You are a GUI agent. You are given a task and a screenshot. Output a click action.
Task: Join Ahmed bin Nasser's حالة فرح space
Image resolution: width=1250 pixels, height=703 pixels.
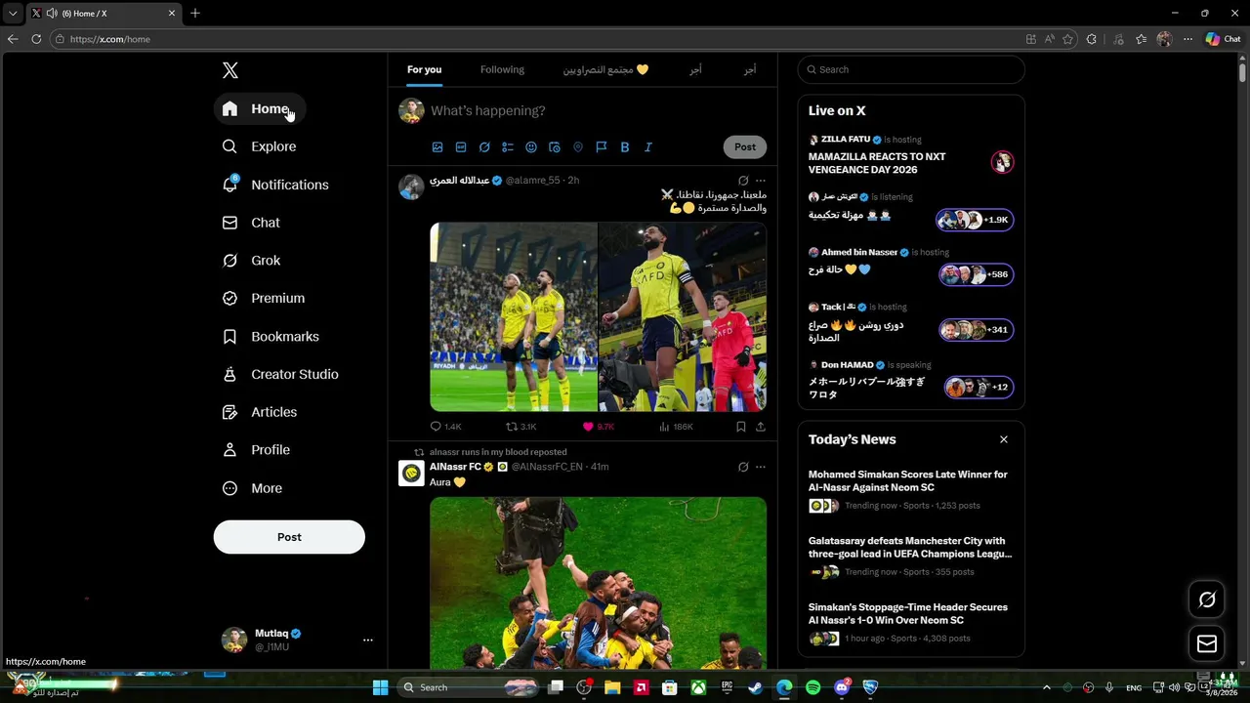pos(911,266)
